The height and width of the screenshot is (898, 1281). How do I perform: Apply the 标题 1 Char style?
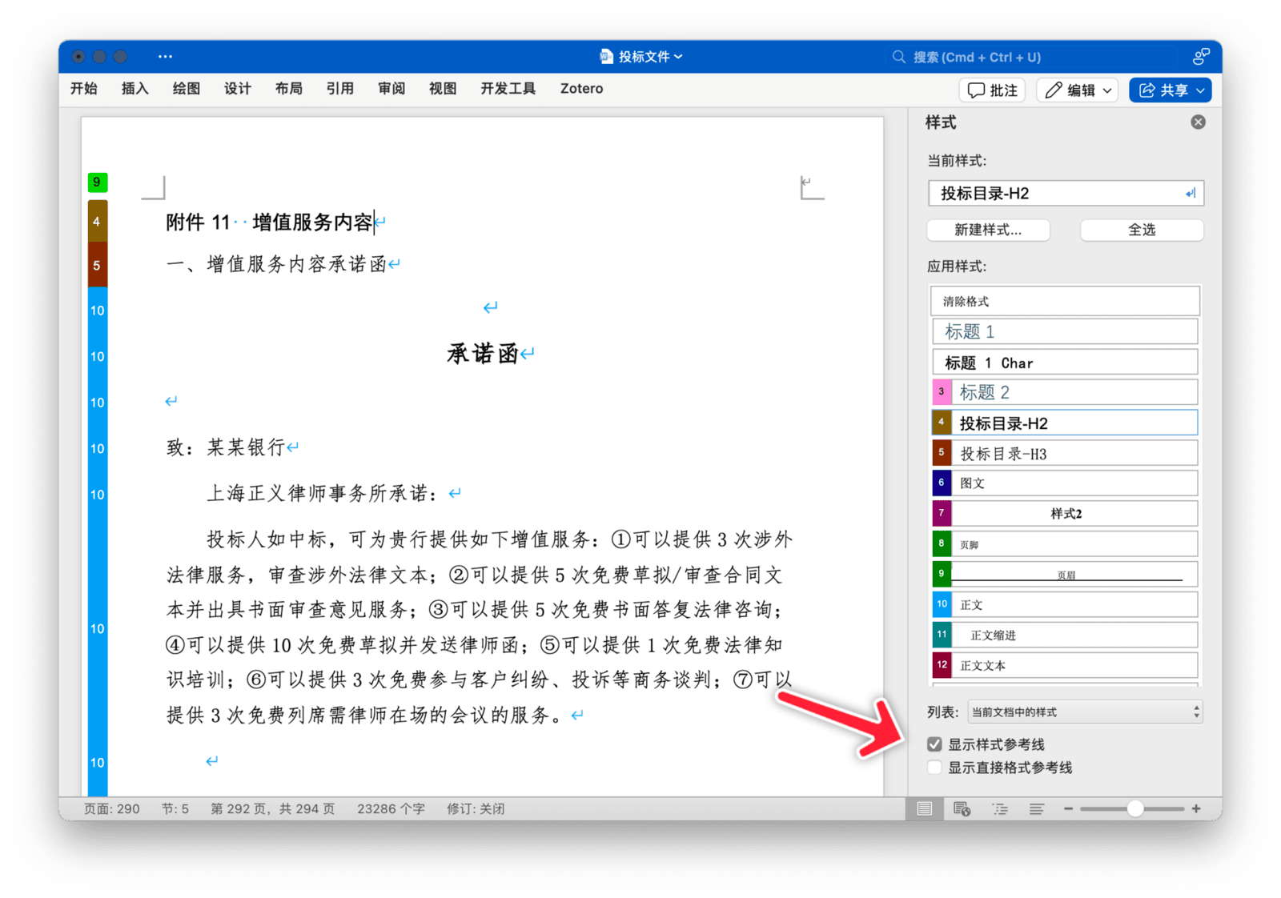[1065, 363]
